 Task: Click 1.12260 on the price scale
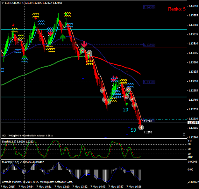[193, 137]
